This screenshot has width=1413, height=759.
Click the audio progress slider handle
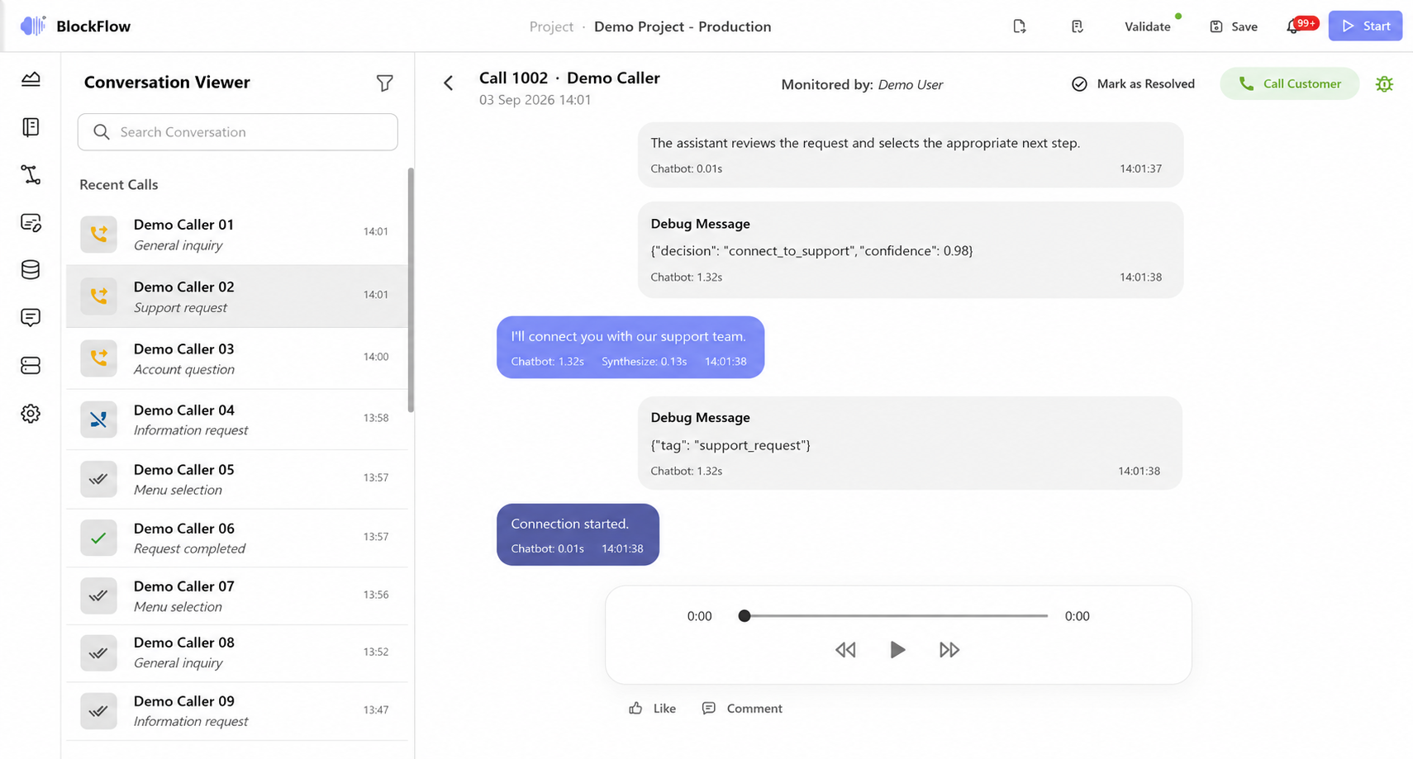pos(745,616)
